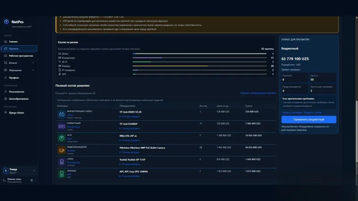This screenshot has height=201, width=358.
Task: Click the Открыть отчёты link
Action: click(x=312, y=113)
